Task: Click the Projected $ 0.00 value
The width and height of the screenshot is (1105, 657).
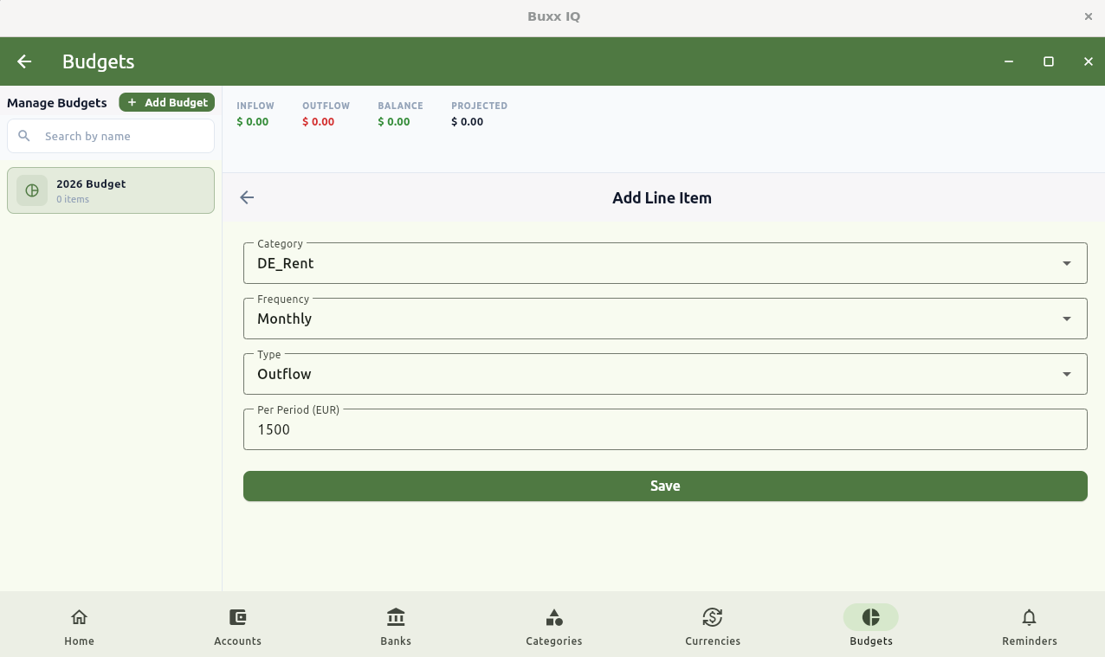Action: click(x=468, y=122)
